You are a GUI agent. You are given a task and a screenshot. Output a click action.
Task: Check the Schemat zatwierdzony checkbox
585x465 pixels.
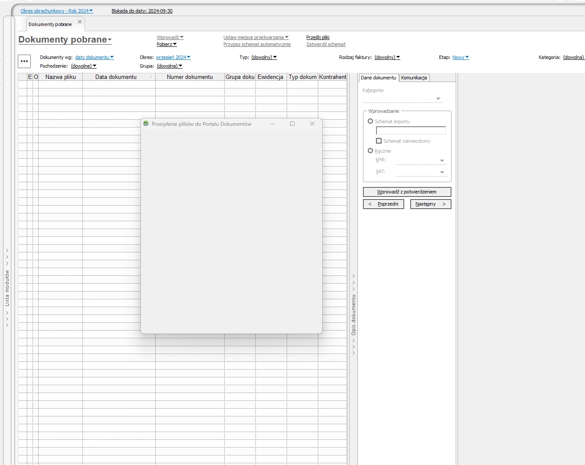379,141
